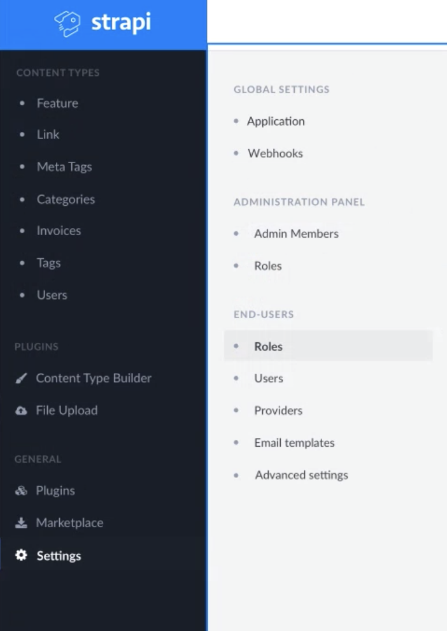Click the File Upload cloud icon
Viewport: 447px width, 631px height.
pyautogui.click(x=20, y=410)
